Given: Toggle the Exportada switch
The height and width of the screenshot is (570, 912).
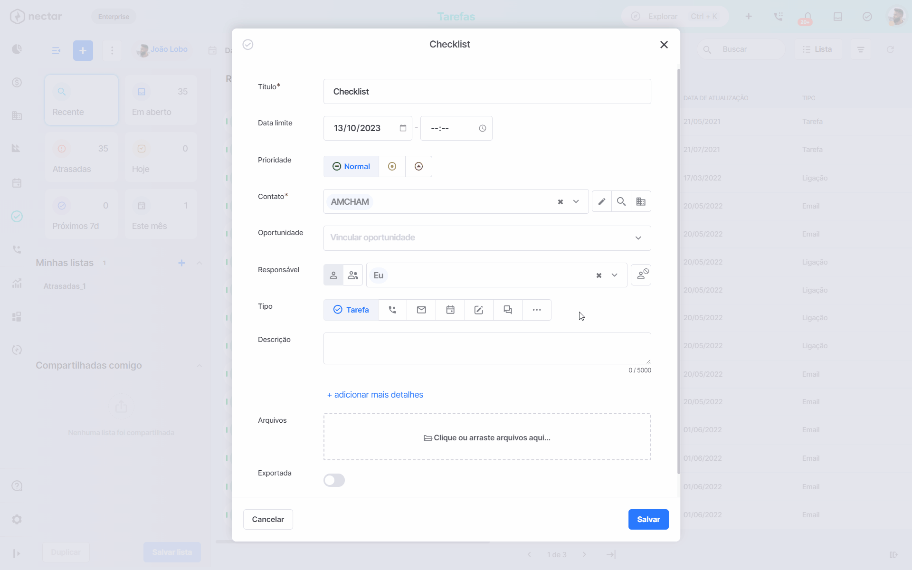Looking at the screenshot, I should tap(334, 480).
